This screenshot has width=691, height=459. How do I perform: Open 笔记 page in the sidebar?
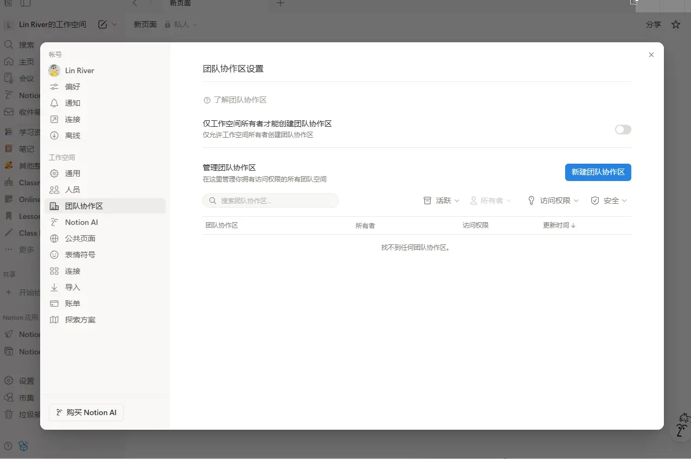point(20,148)
